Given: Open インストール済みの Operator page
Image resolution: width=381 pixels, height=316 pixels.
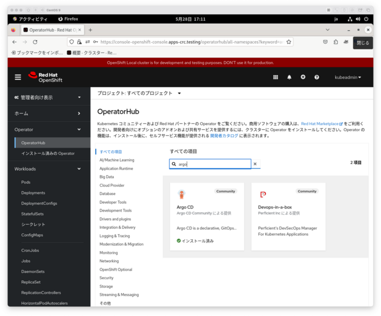Looking at the screenshot, I should click(x=48, y=153).
